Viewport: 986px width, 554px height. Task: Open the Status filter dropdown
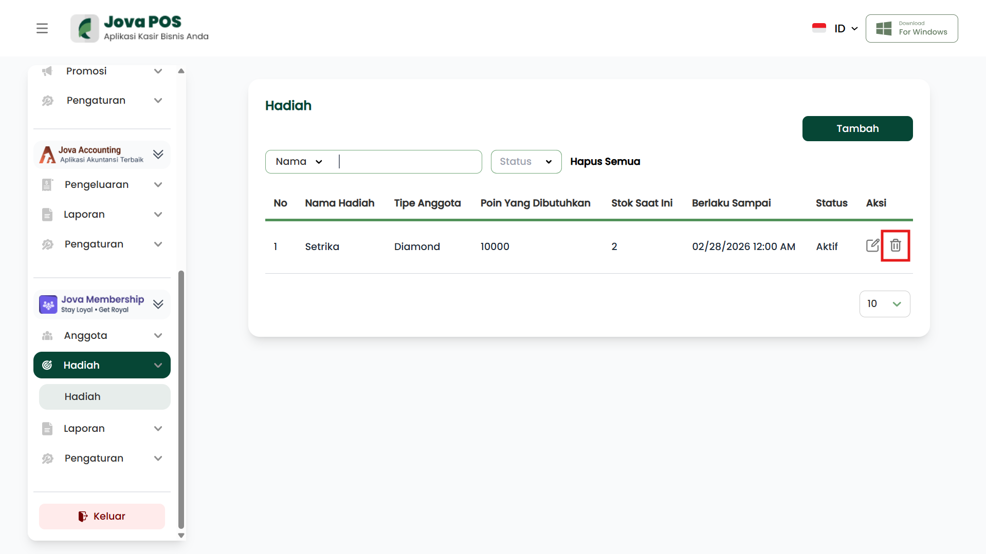525,162
